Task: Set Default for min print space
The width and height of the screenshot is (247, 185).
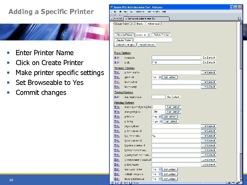Action: tap(173, 97)
